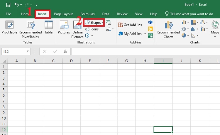This screenshot has height=135, width=220.
Task: Select column D header
Action: 71,61
